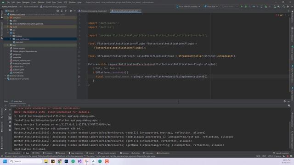Viewport: 294px width, 165px height.
Task: Open the Navigate menu
Action: tap(26, 2)
